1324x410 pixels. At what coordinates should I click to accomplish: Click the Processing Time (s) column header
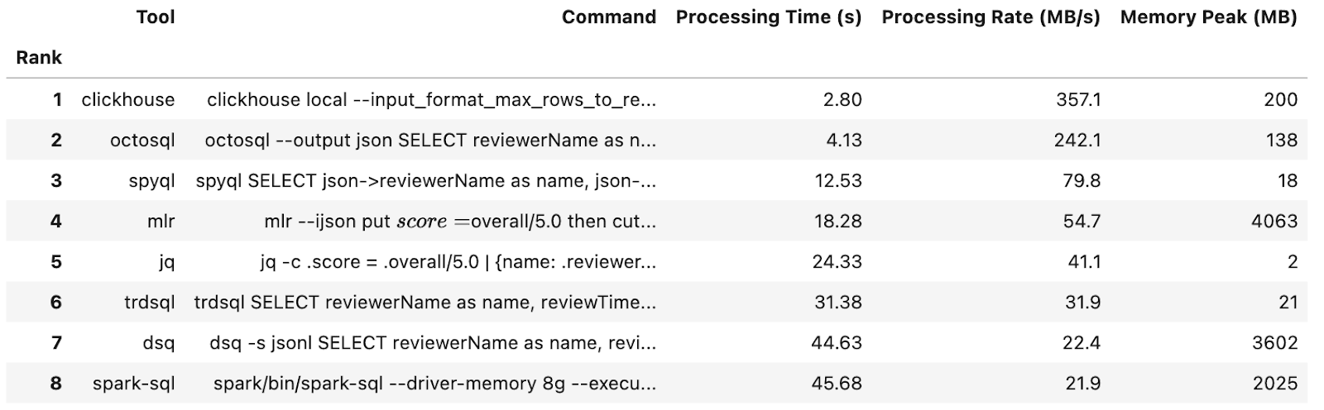[768, 17]
